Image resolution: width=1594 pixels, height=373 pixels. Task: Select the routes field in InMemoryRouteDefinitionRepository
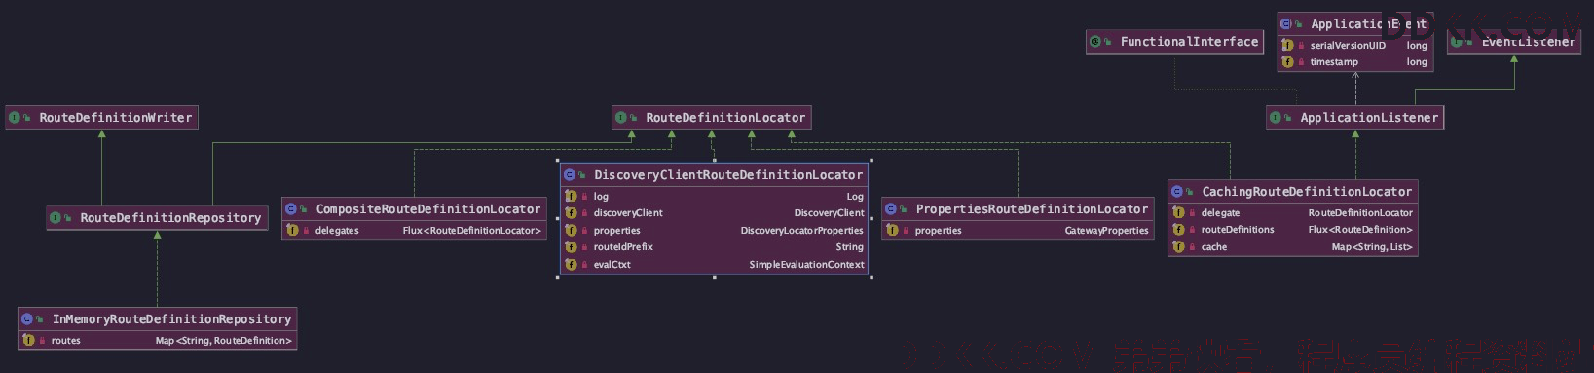click(x=157, y=341)
